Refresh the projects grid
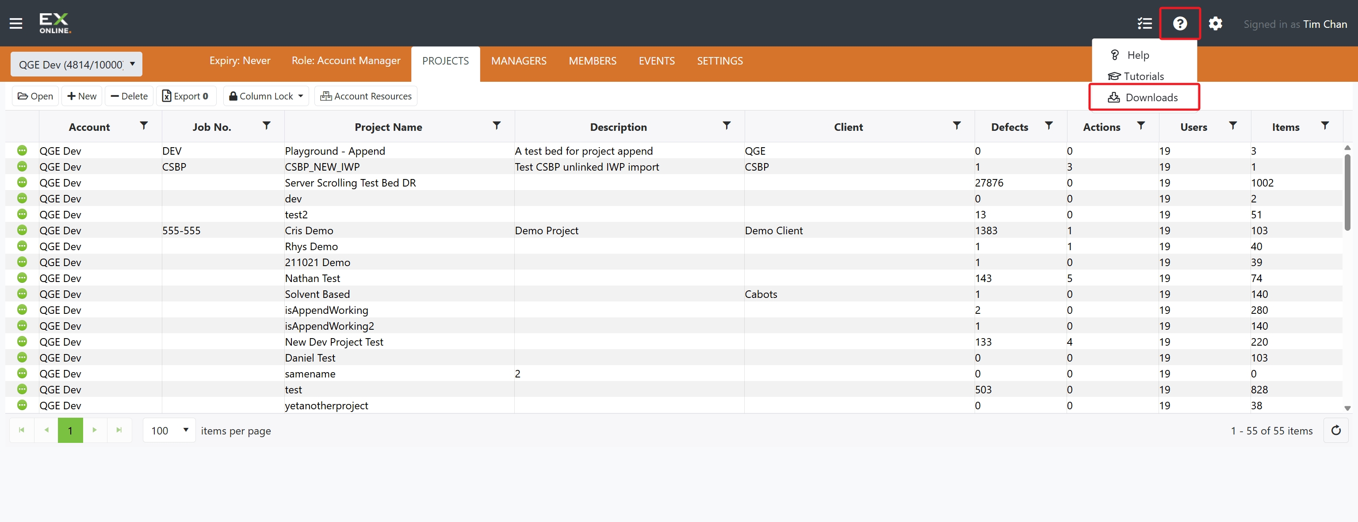Image resolution: width=1358 pixels, height=522 pixels. click(x=1336, y=431)
